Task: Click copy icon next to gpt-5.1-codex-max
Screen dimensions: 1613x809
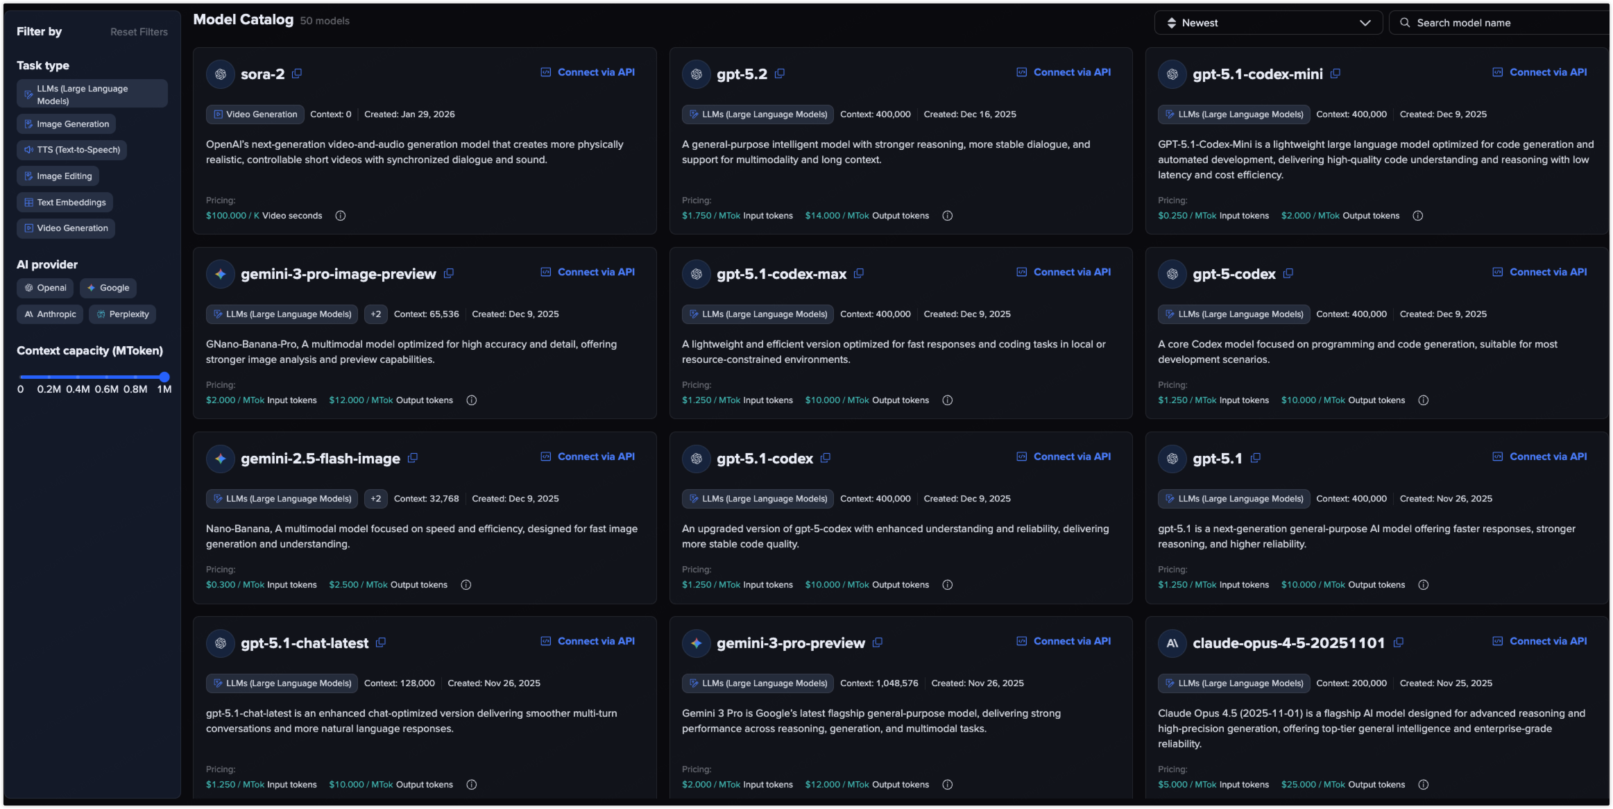Action: (859, 273)
